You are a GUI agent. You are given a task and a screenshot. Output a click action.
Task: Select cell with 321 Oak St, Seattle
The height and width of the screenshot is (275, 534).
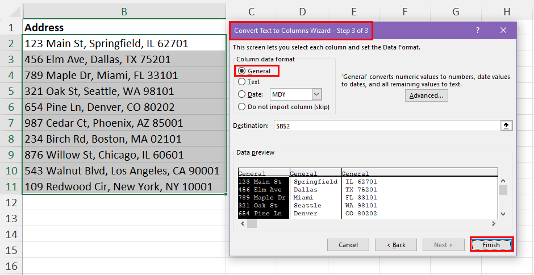124,91
